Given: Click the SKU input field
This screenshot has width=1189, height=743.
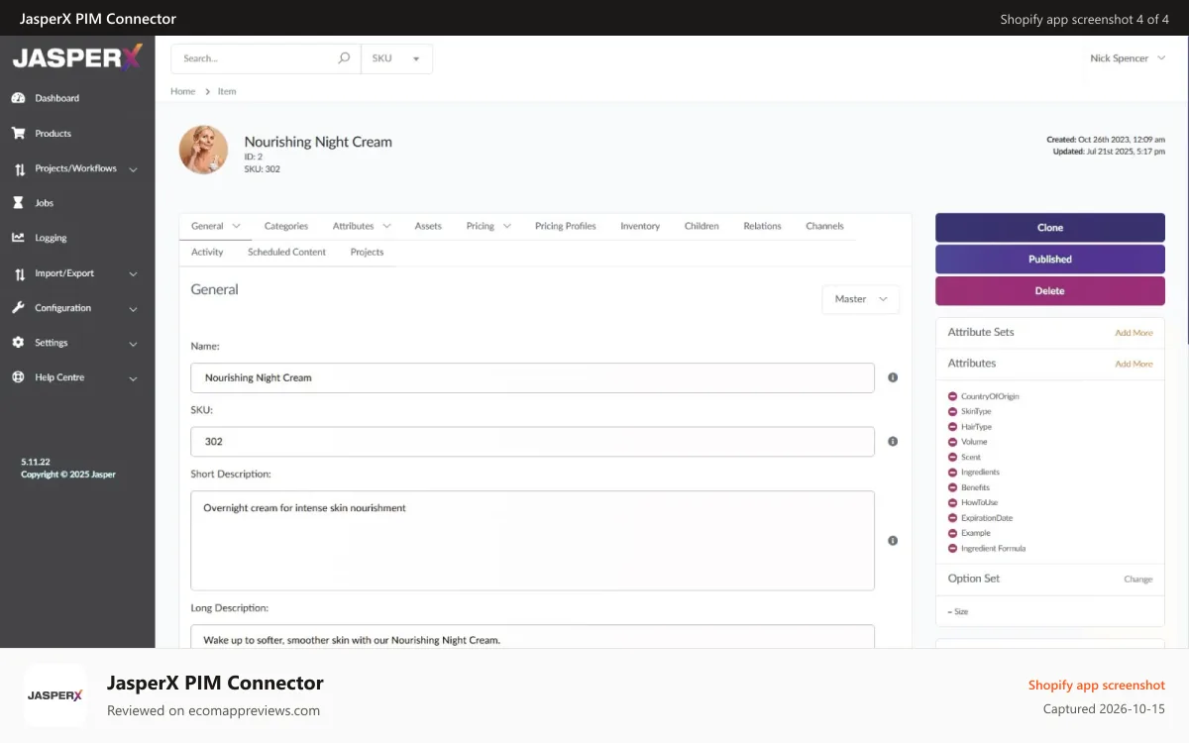Looking at the screenshot, I should [532, 442].
